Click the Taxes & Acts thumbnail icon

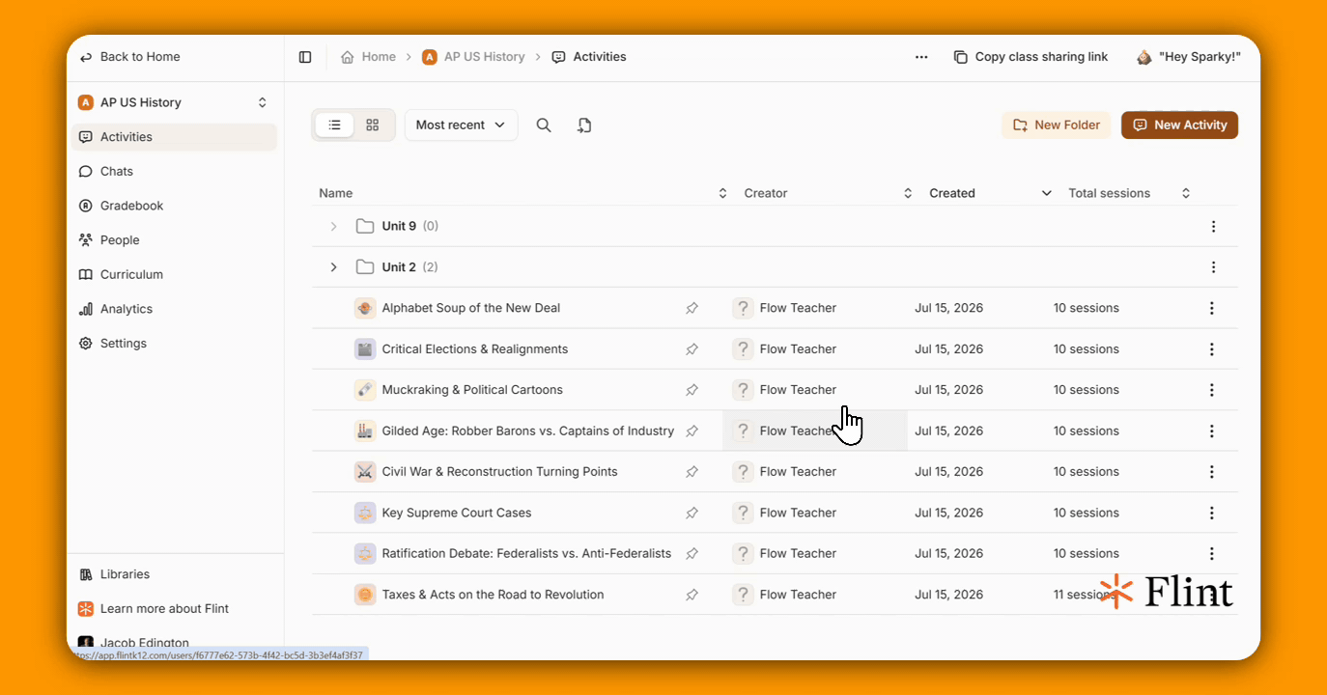(365, 595)
